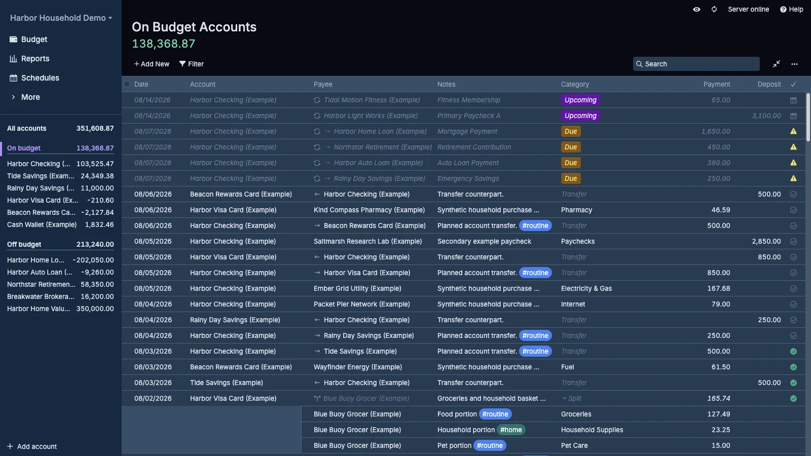The image size is (811, 456).
Task: Click transfer arrow beside Harbor Auto Loan payee
Action: tap(327, 163)
